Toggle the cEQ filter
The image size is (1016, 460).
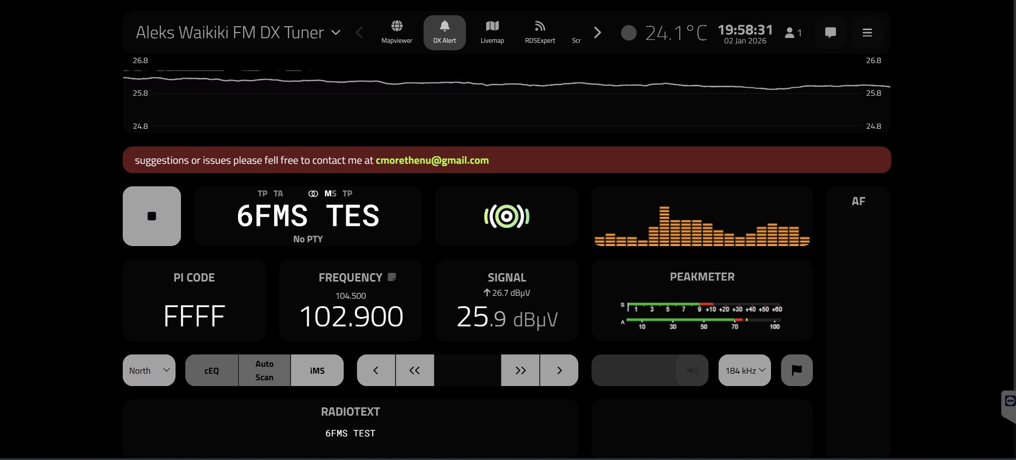[211, 370]
